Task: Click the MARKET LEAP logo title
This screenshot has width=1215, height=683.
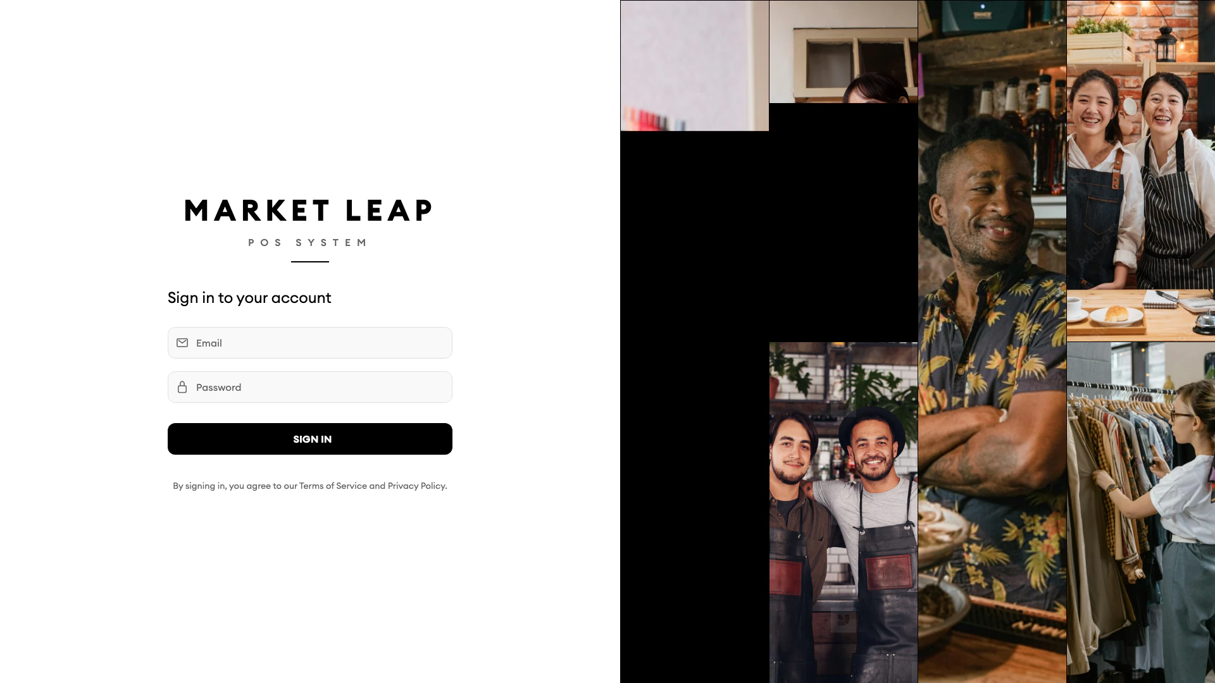Action: click(309, 211)
